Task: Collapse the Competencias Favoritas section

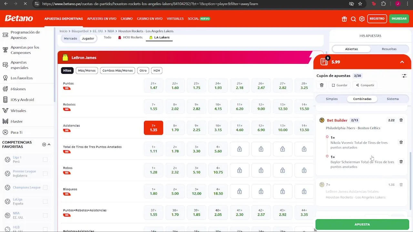Action: point(49,144)
